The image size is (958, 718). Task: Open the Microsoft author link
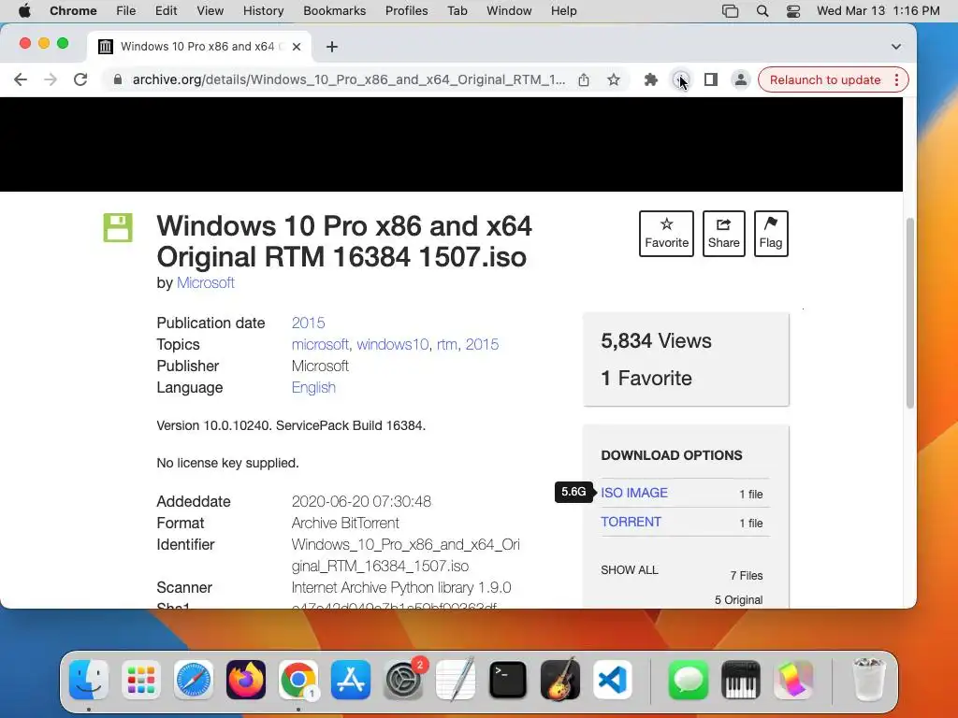coord(205,282)
